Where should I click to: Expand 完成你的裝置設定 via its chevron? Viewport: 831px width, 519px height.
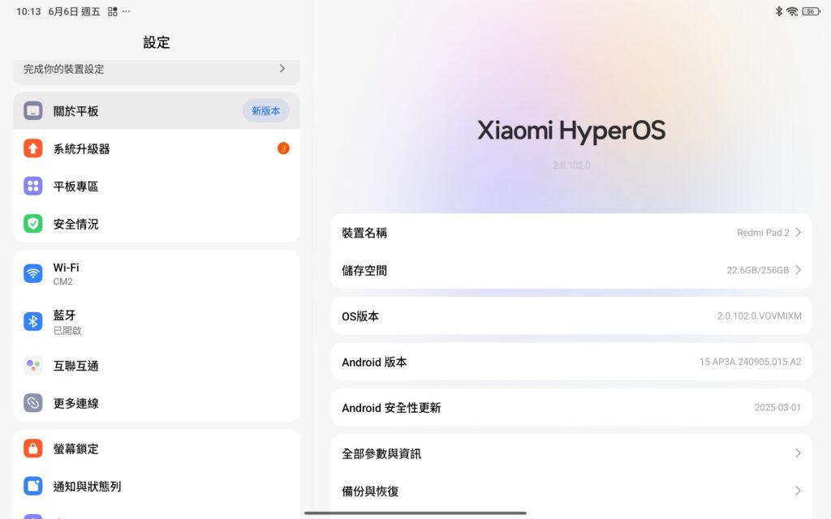point(282,69)
